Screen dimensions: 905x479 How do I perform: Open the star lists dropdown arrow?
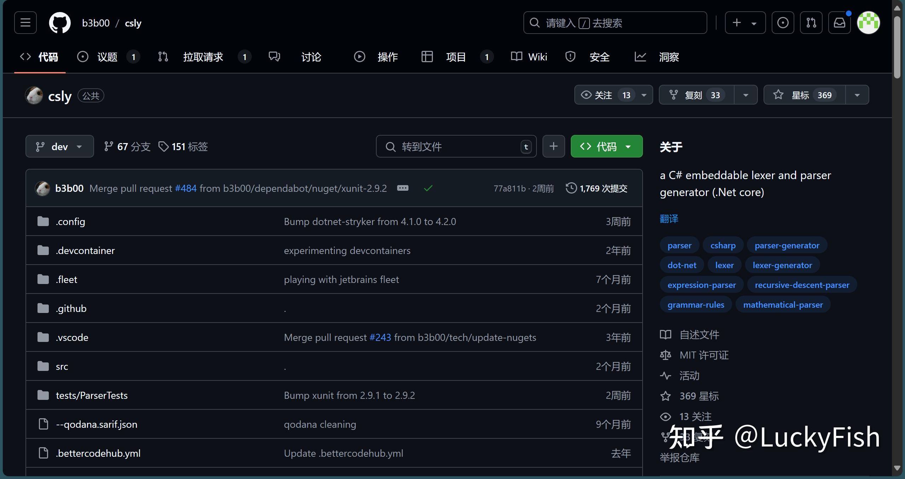tap(857, 95)
